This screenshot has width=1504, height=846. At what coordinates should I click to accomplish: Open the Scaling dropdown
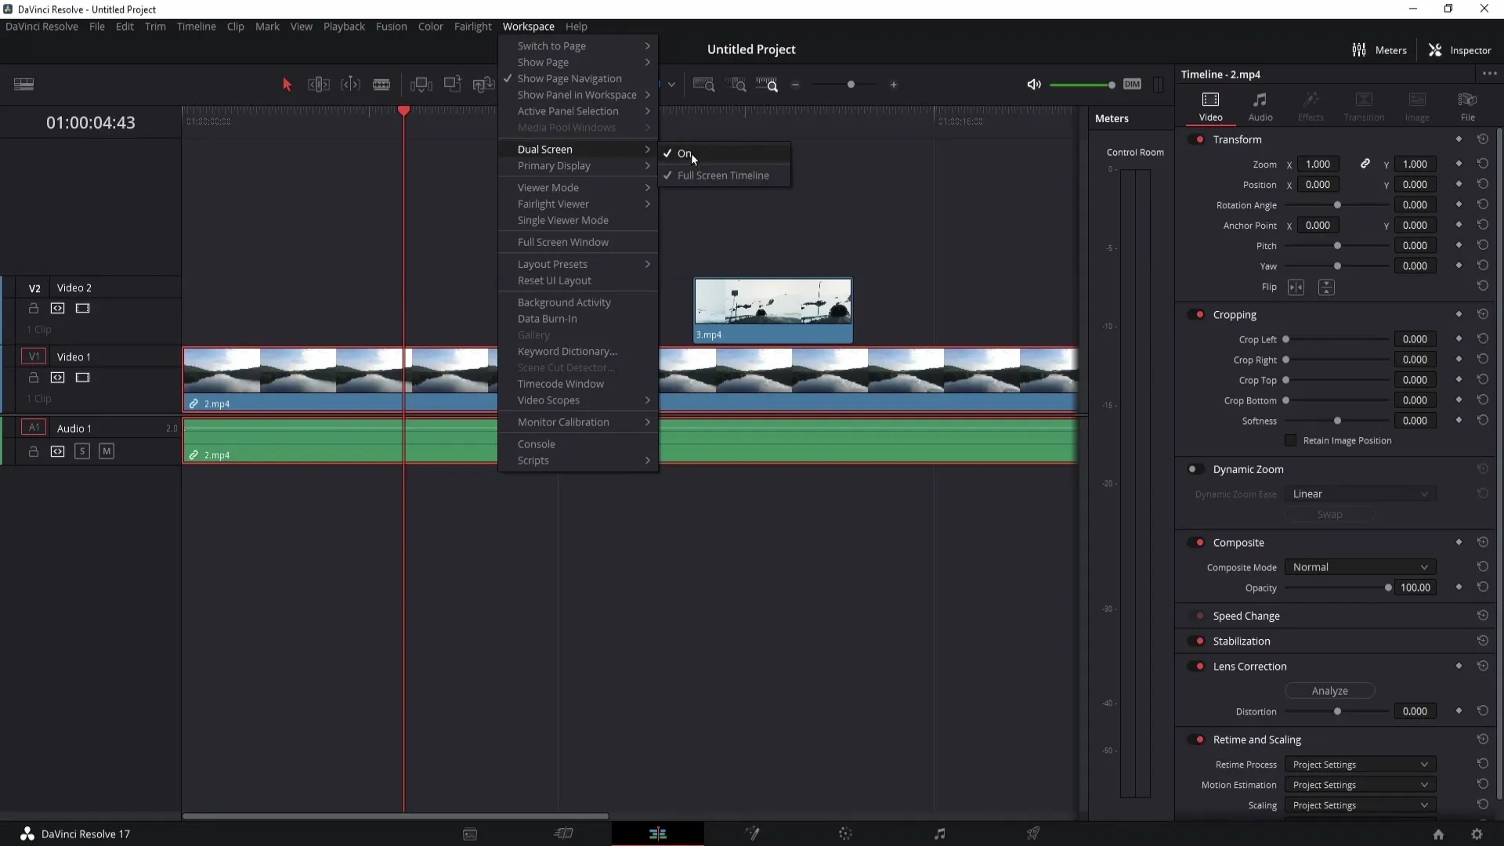tap(1360, 805)
